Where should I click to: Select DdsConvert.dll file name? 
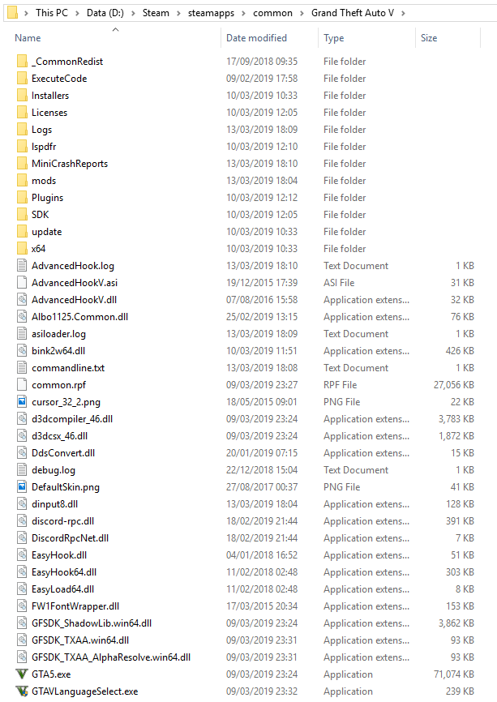tap(63, 452)
